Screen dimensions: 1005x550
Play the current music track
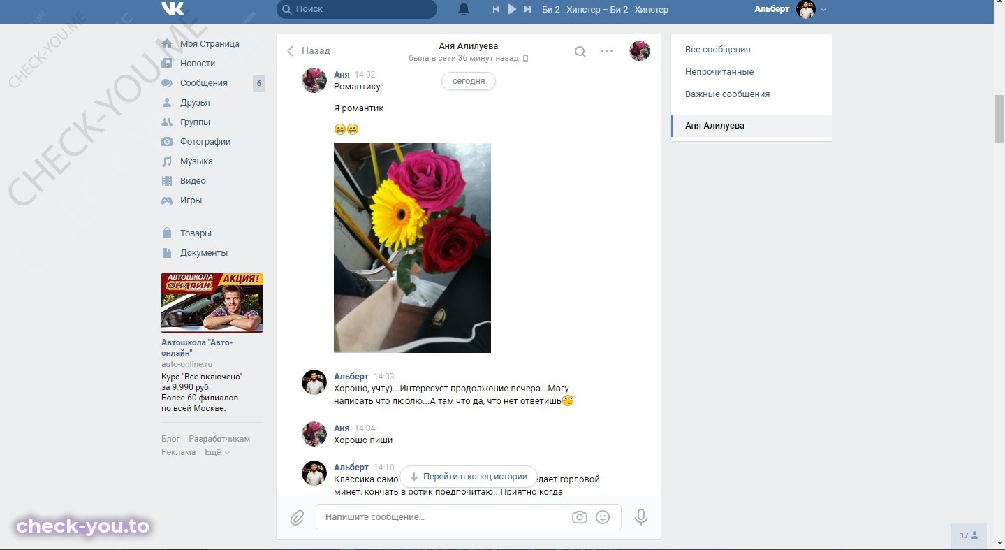click(x=512, y=9)
